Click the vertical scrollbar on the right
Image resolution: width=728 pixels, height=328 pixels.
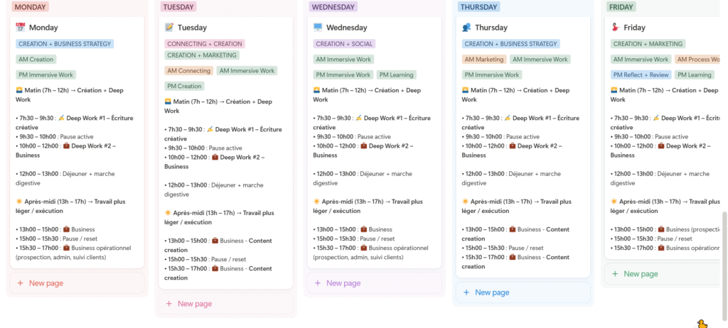click(x=724, y=241)
